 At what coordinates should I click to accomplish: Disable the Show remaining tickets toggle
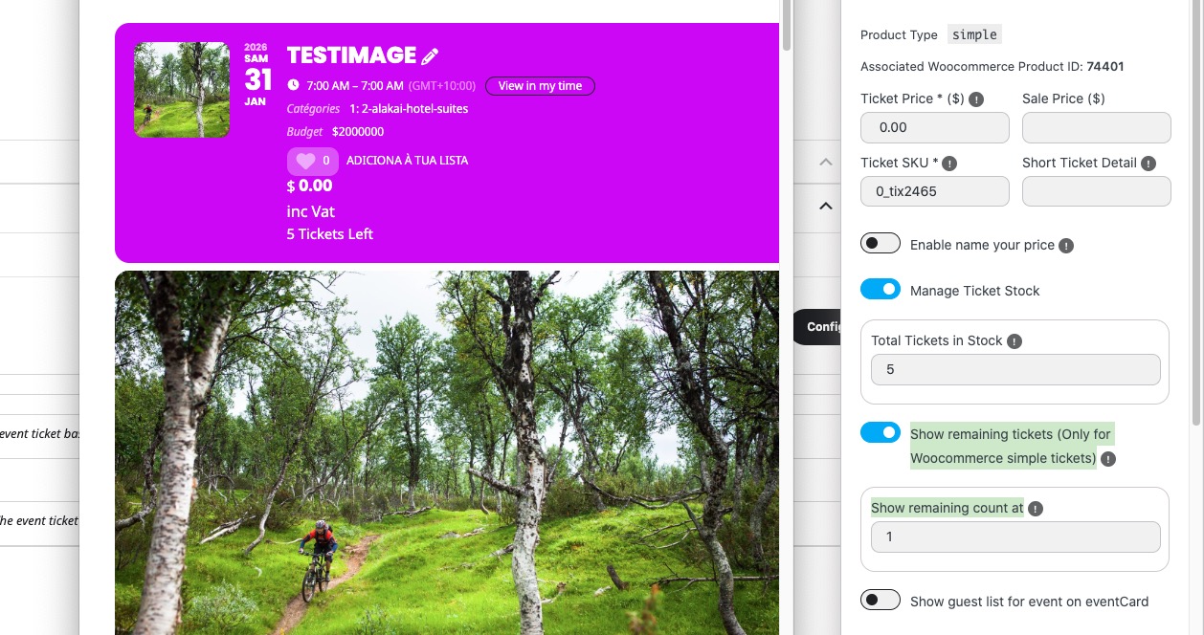[880, 433]
